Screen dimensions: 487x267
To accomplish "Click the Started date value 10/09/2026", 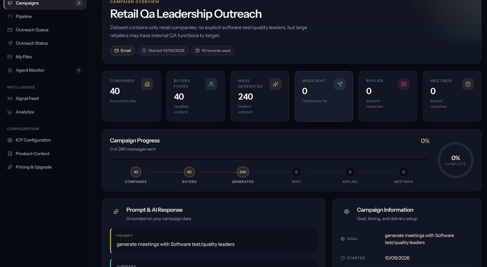I will point(397,258).
